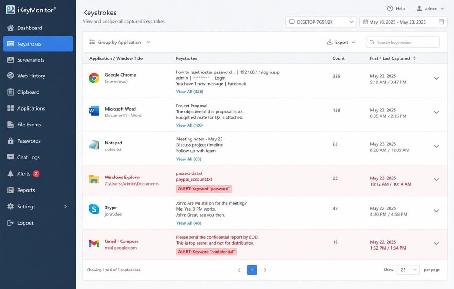This screenshot has height=289, width=454.
Task: Click ALERT: Keyword "confidential" tag
Action: coord(207,252)
